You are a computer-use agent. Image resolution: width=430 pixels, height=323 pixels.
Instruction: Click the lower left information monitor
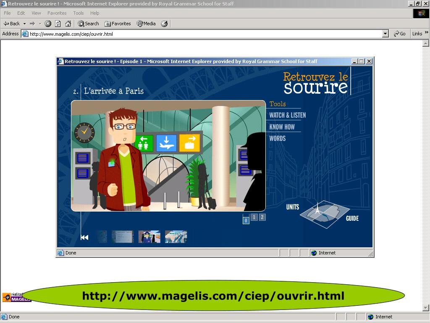pos(83,173)
